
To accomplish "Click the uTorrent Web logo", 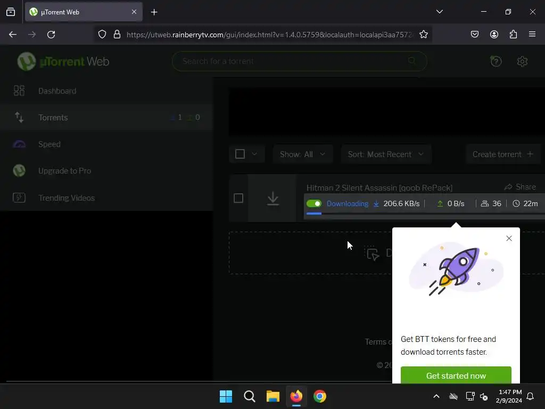I will point(63,61).
